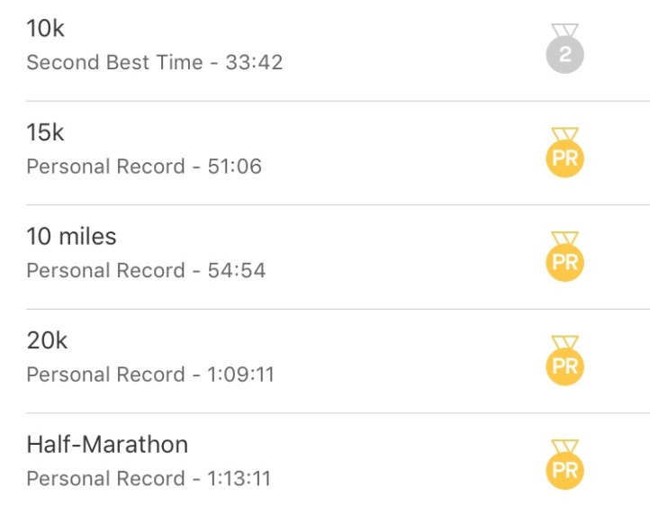Tap the Half-Marathon gold PR medal
Image resolution: width=650 pixels, height=515 pixels.
pyautogui.click(x=564, y=468)
